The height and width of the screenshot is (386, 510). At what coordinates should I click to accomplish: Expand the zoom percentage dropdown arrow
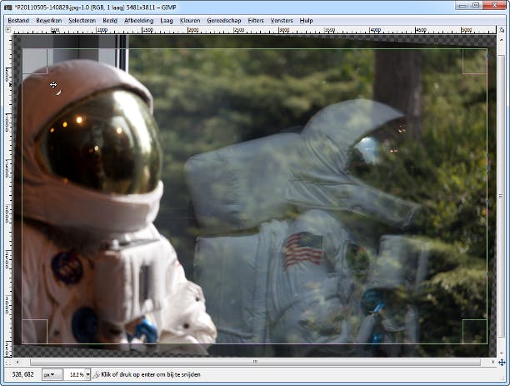(87, 374)
